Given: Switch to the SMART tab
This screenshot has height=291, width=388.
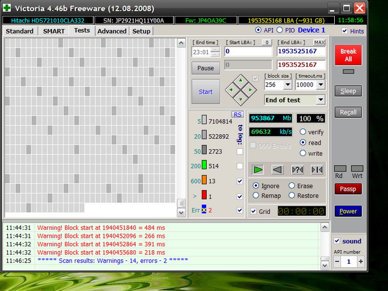Looking at the screenshot, I should [54, 31].
